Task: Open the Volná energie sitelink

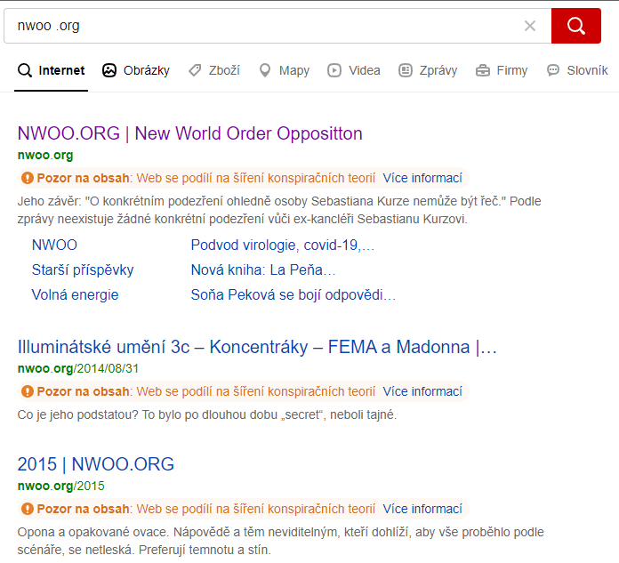Action: 75,295
